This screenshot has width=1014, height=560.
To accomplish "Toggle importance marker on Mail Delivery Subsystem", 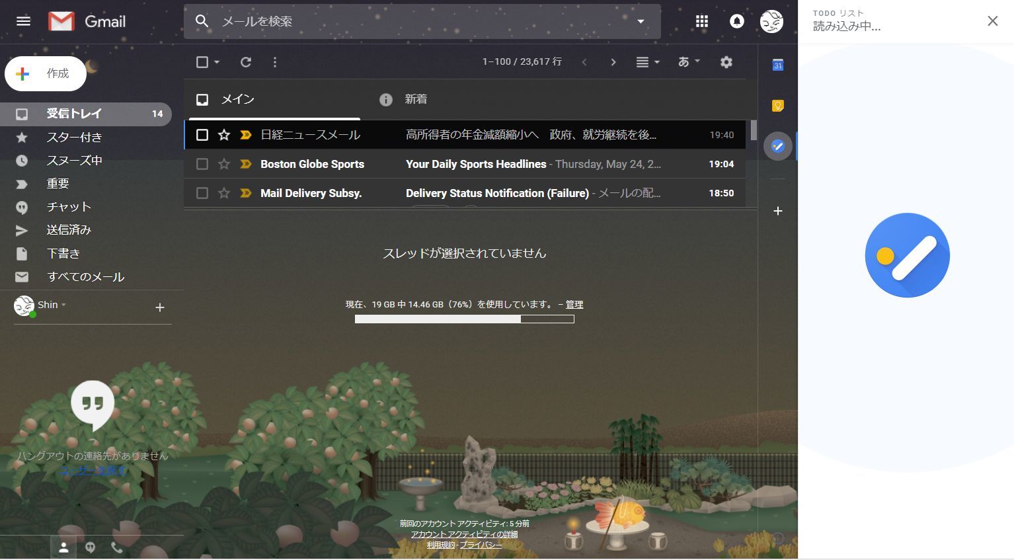I will click(x=246, y=193).
